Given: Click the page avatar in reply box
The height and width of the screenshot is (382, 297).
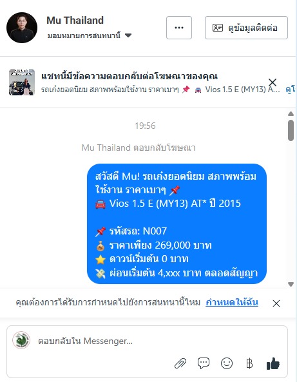Looking at the screenshot, I should 21,340.
